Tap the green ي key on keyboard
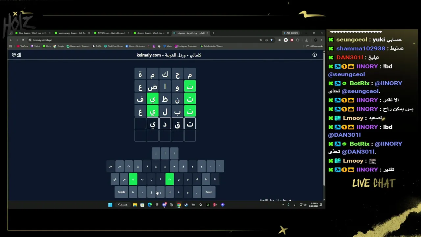Image resolution: width=421 pixels, height=237 pixels. click(x=133, y=179)
